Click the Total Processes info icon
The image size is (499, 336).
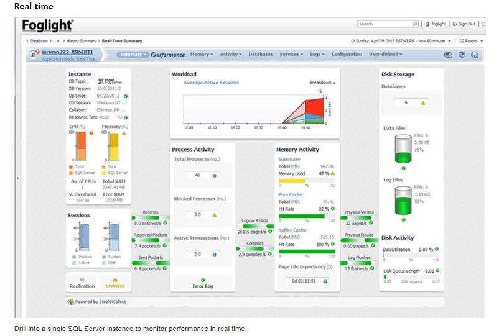pos(214,176)
